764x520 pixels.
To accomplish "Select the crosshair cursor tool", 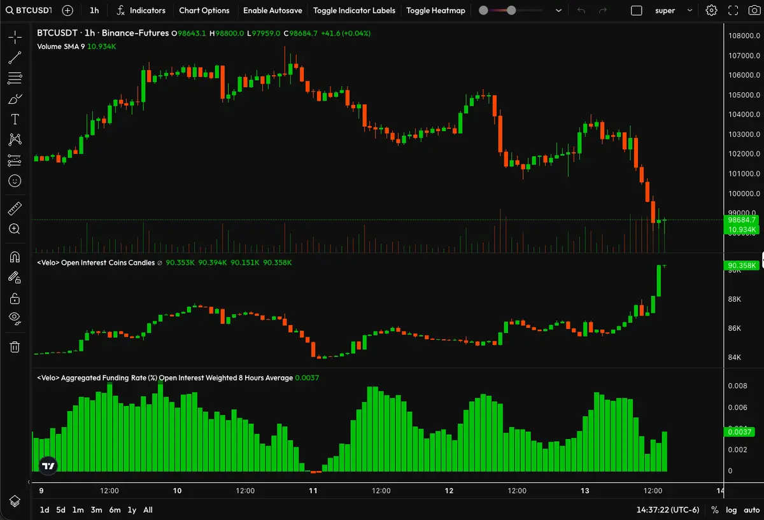I will (x=15, y=38).
